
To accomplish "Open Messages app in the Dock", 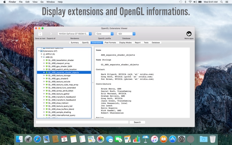I will click(x=110, y=139).
